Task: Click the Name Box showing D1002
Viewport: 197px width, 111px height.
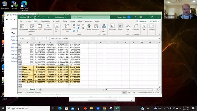Action: coord(25,38)
